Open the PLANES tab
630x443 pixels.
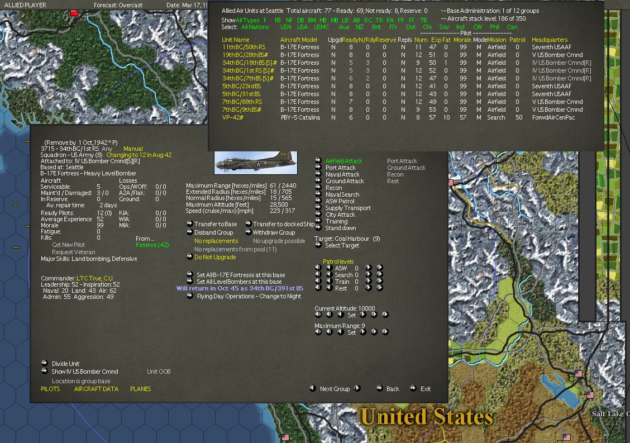click(x=141, y=389)
